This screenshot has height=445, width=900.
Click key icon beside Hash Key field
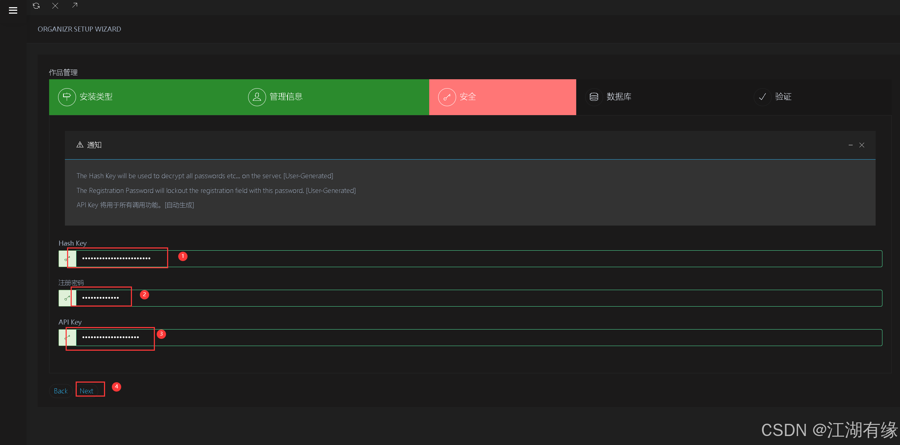coord(67,259)
